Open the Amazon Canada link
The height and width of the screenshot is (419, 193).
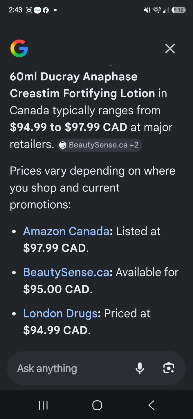coord(66,231)
